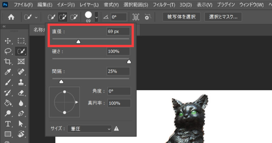Image resolution: width=272 pixels, height=143 pixels.
Task: Select the Horizontal Type tool
Action: point(8,124)
